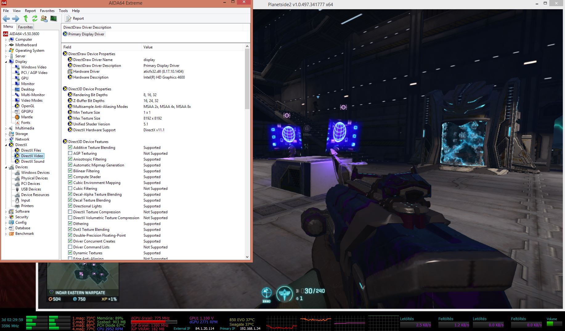Expand the Storage tree node
Image resolution: width=565 pixels, height=331 pixels.
point(6,134)
